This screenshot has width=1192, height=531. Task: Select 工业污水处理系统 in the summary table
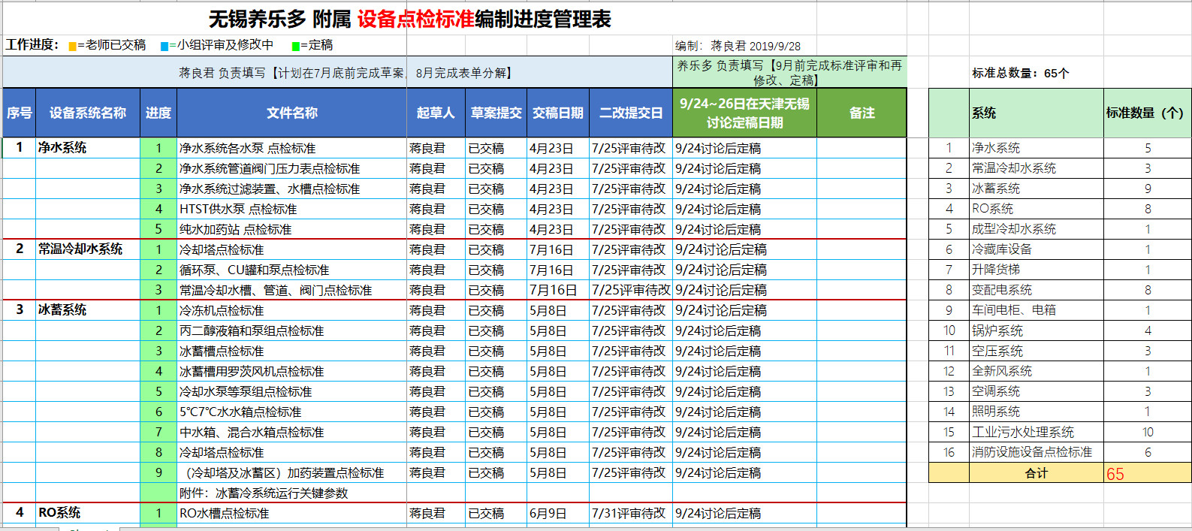[1037, 432]
